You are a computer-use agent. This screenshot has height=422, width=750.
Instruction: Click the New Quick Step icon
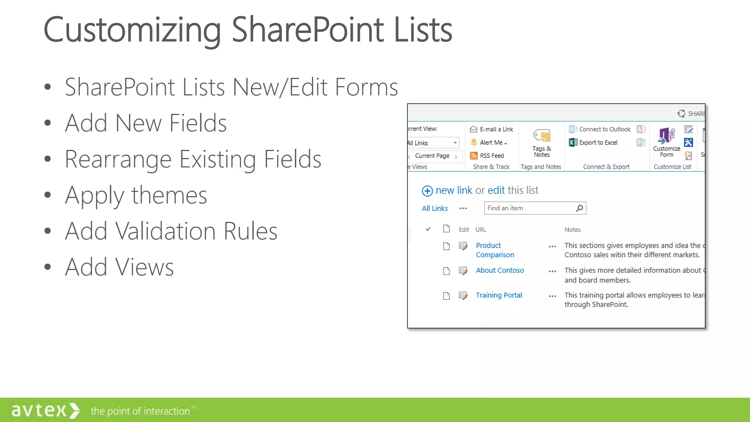click(x=688, y=156)
